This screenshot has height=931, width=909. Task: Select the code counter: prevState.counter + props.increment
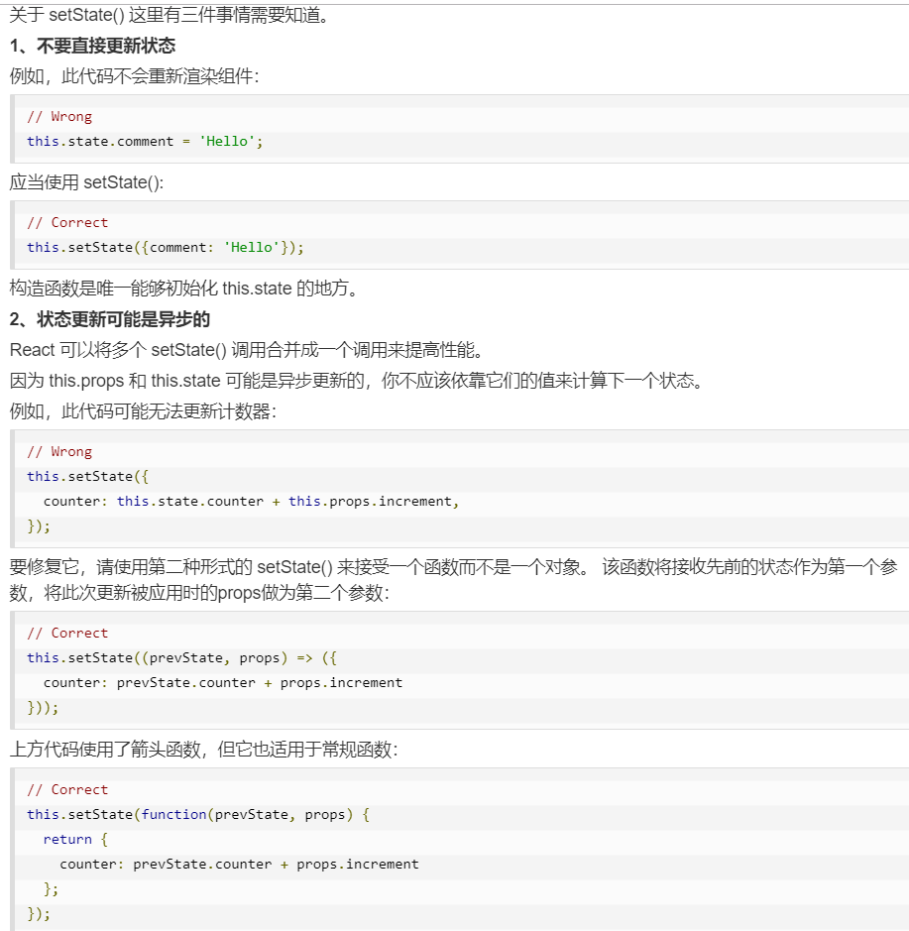click(223, 682)
